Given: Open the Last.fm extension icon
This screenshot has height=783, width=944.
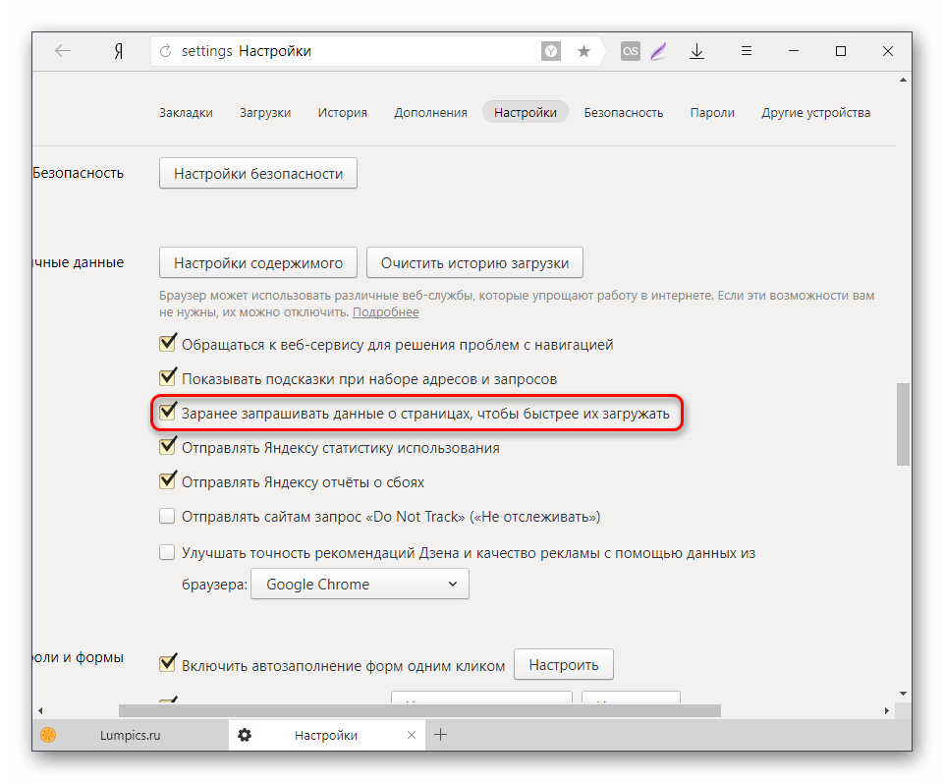Looking at the screenshot, I should (631, 51).
